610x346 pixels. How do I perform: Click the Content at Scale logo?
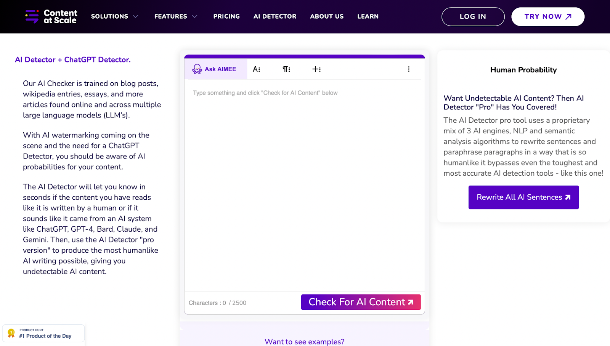point(51,16)
